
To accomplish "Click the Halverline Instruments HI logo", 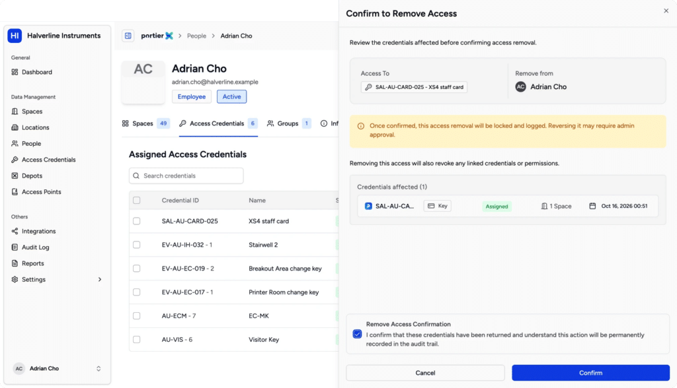I will point(15,36).
